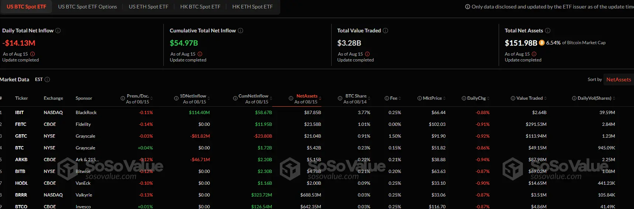Image resolution: width=634 pixels, height=209 pixels.
Task: Click info icon beside Total Value Traded
Action: click(385, 31)
